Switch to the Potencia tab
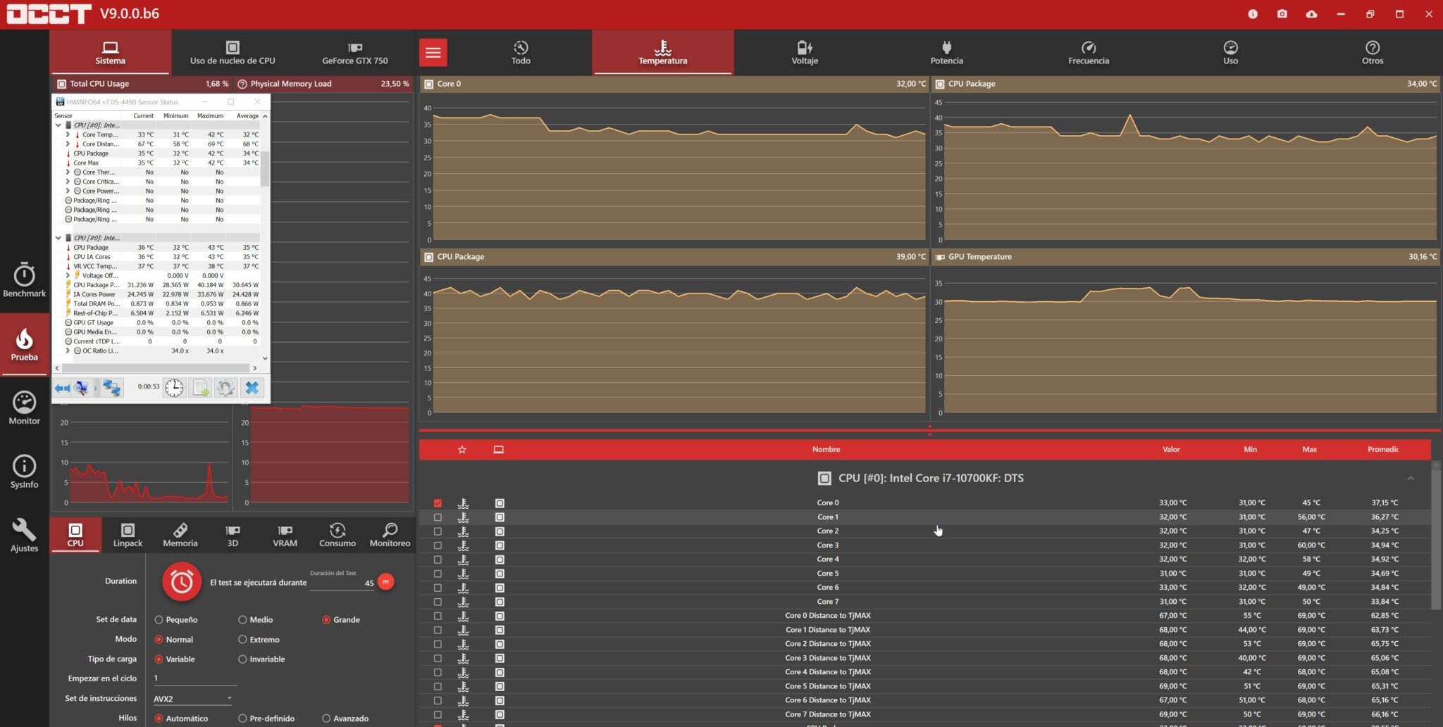 click(946, 52)
